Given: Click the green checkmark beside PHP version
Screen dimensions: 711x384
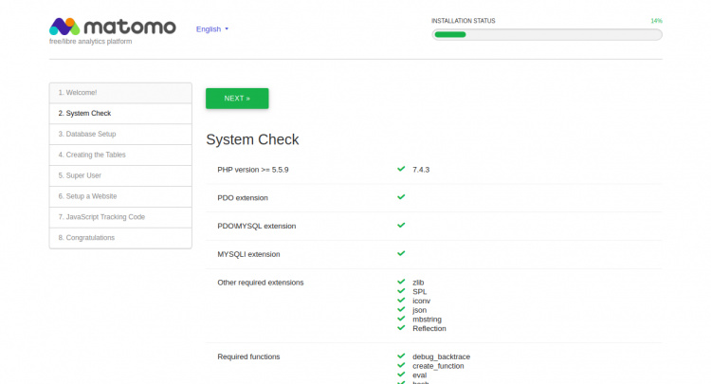Looking at the screenshot, I should pos(401,169).
